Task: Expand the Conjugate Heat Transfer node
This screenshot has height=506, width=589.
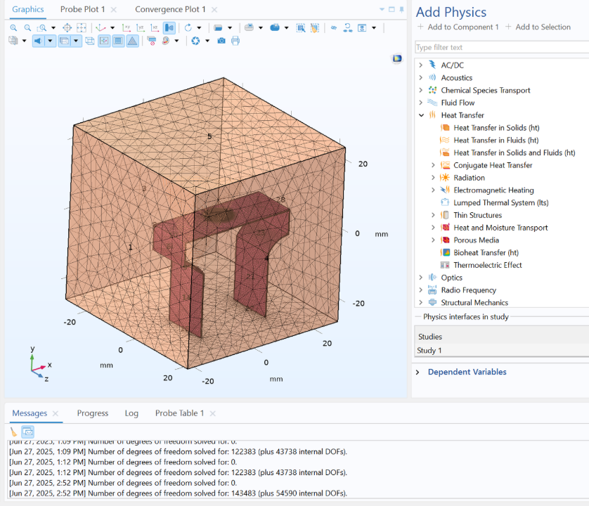Action: (x=433, y=165)
